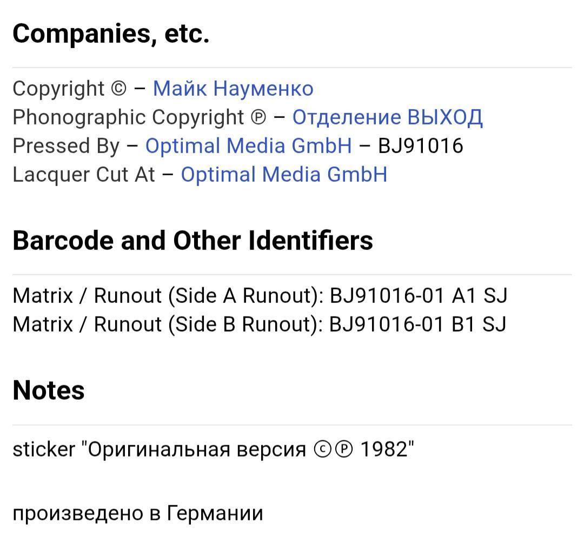Viewport: 584px width, 541px height.
Task: Click the ℗ symbol after Phonographic Copyright
Action: point(258,118)
